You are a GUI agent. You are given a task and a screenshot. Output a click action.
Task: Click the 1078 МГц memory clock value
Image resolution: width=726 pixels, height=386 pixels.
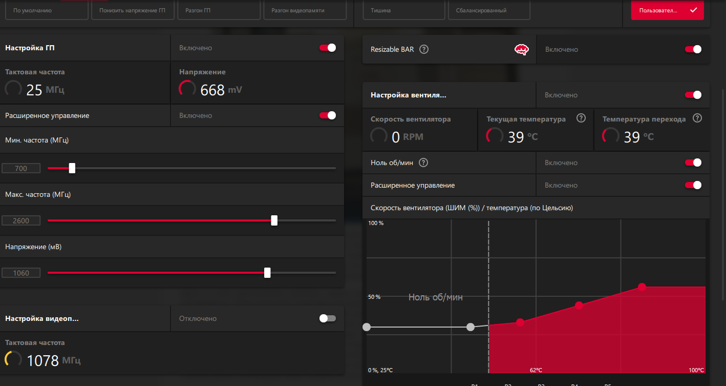tap(53, 360)
